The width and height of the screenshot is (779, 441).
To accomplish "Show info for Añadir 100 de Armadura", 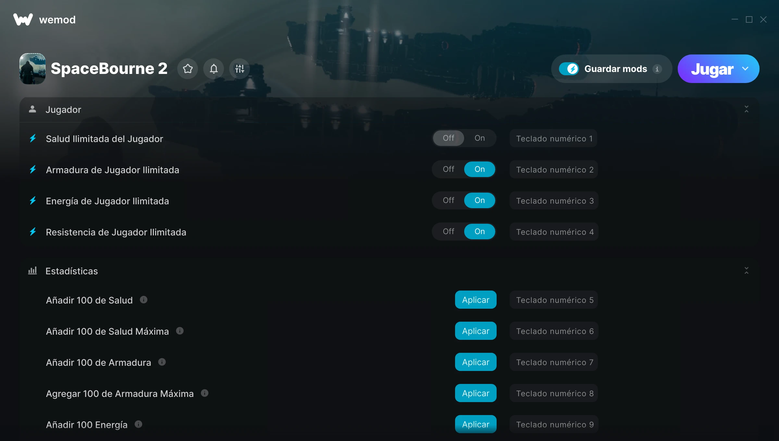I will pos(162,362).
